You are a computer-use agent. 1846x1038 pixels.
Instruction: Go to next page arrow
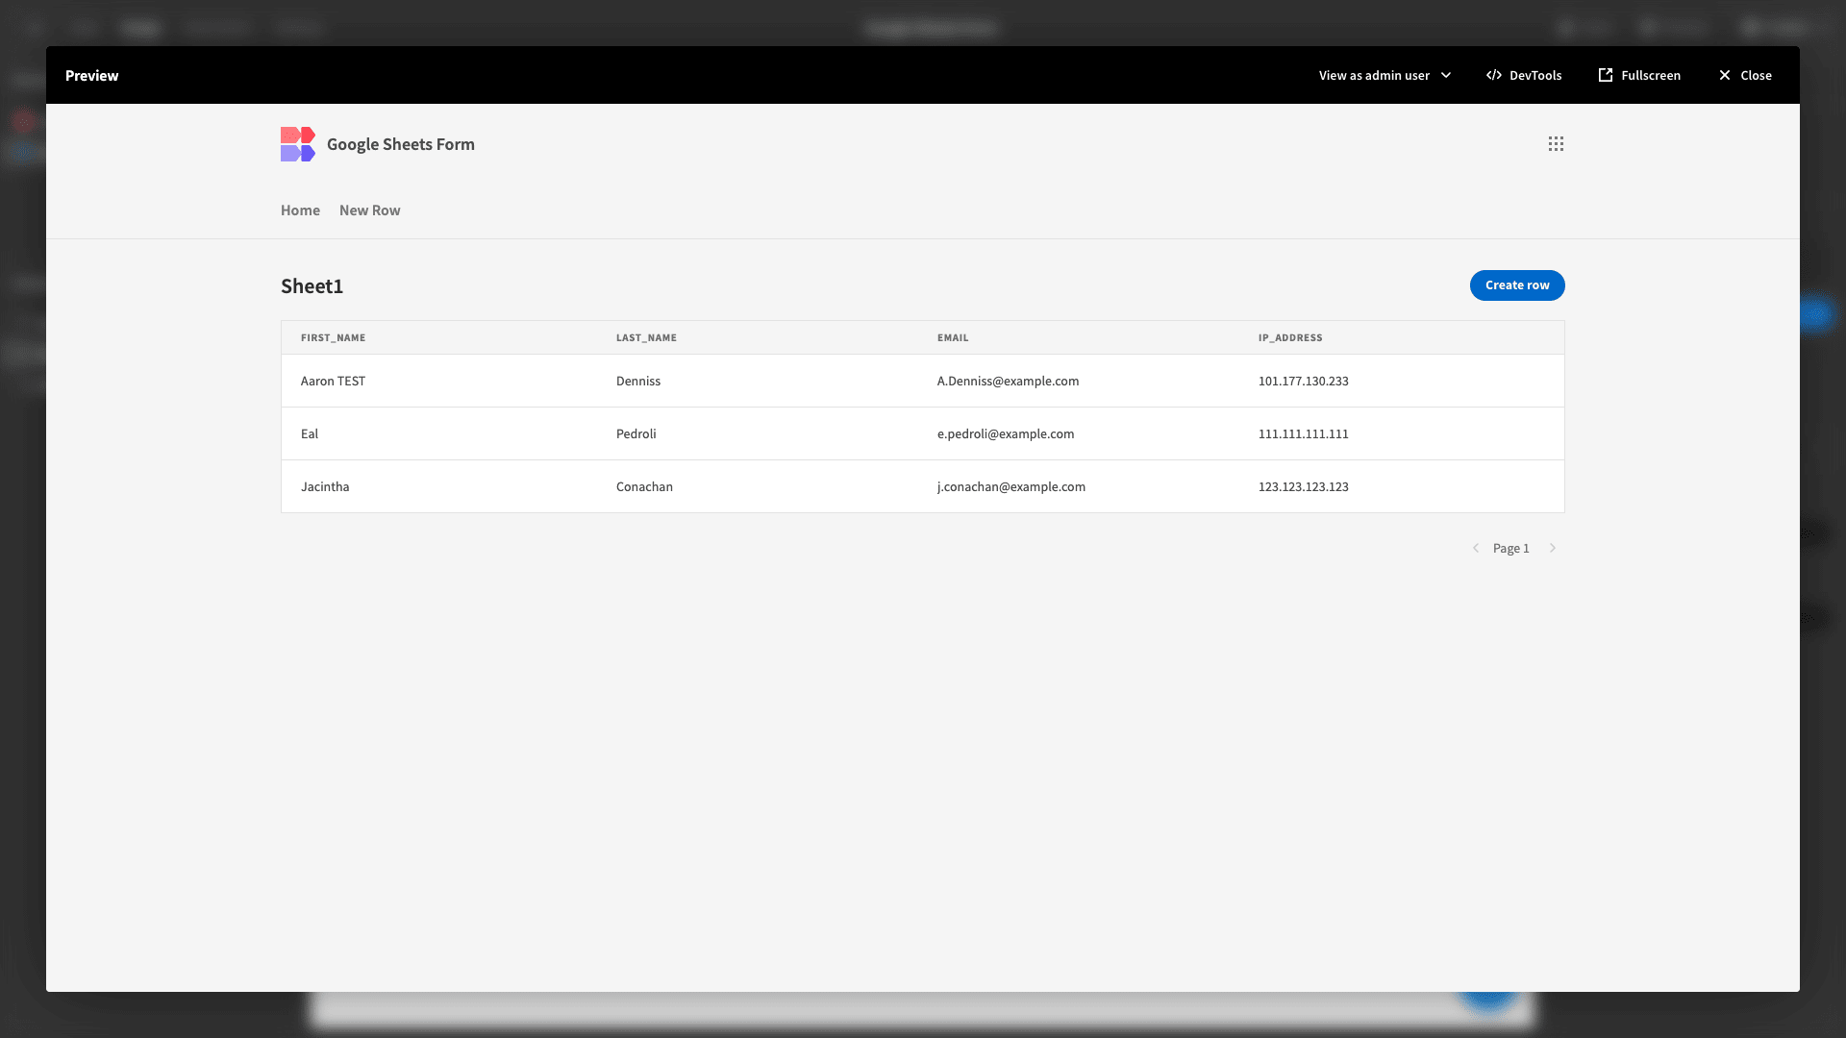(1552, 548)
